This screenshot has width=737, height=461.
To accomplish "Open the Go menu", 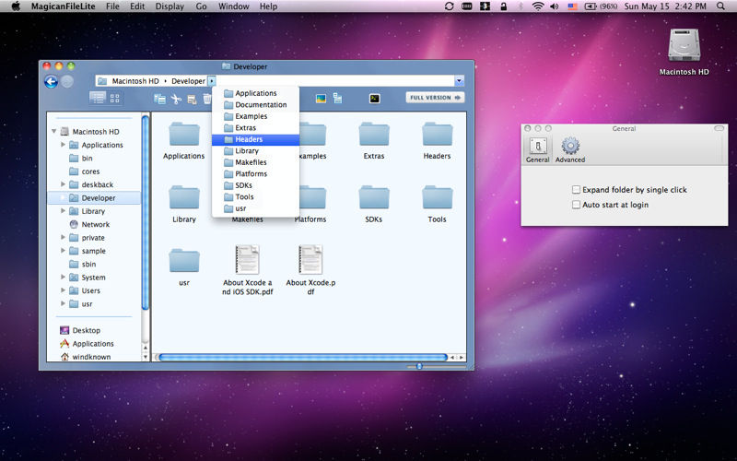I will pos(201,6).
